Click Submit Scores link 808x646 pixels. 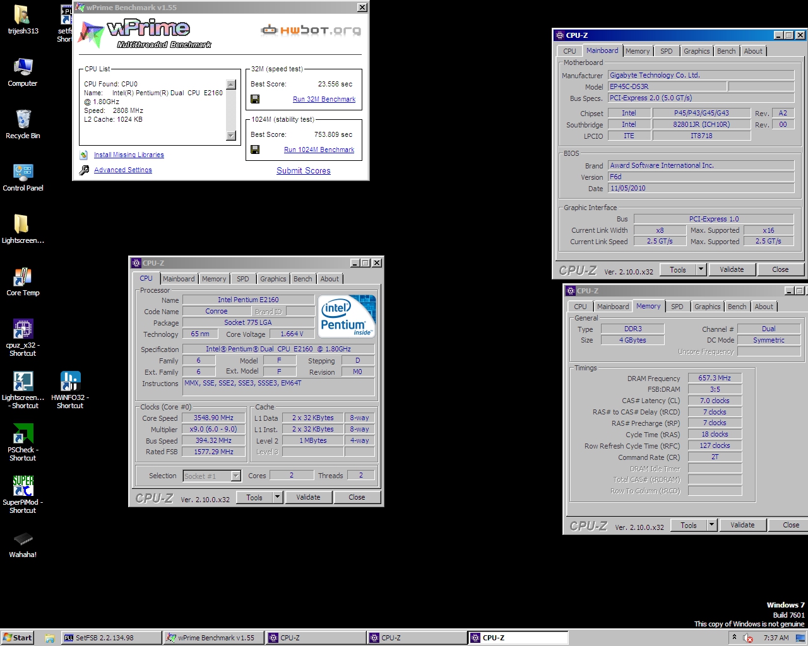click(x=304, y=170)
